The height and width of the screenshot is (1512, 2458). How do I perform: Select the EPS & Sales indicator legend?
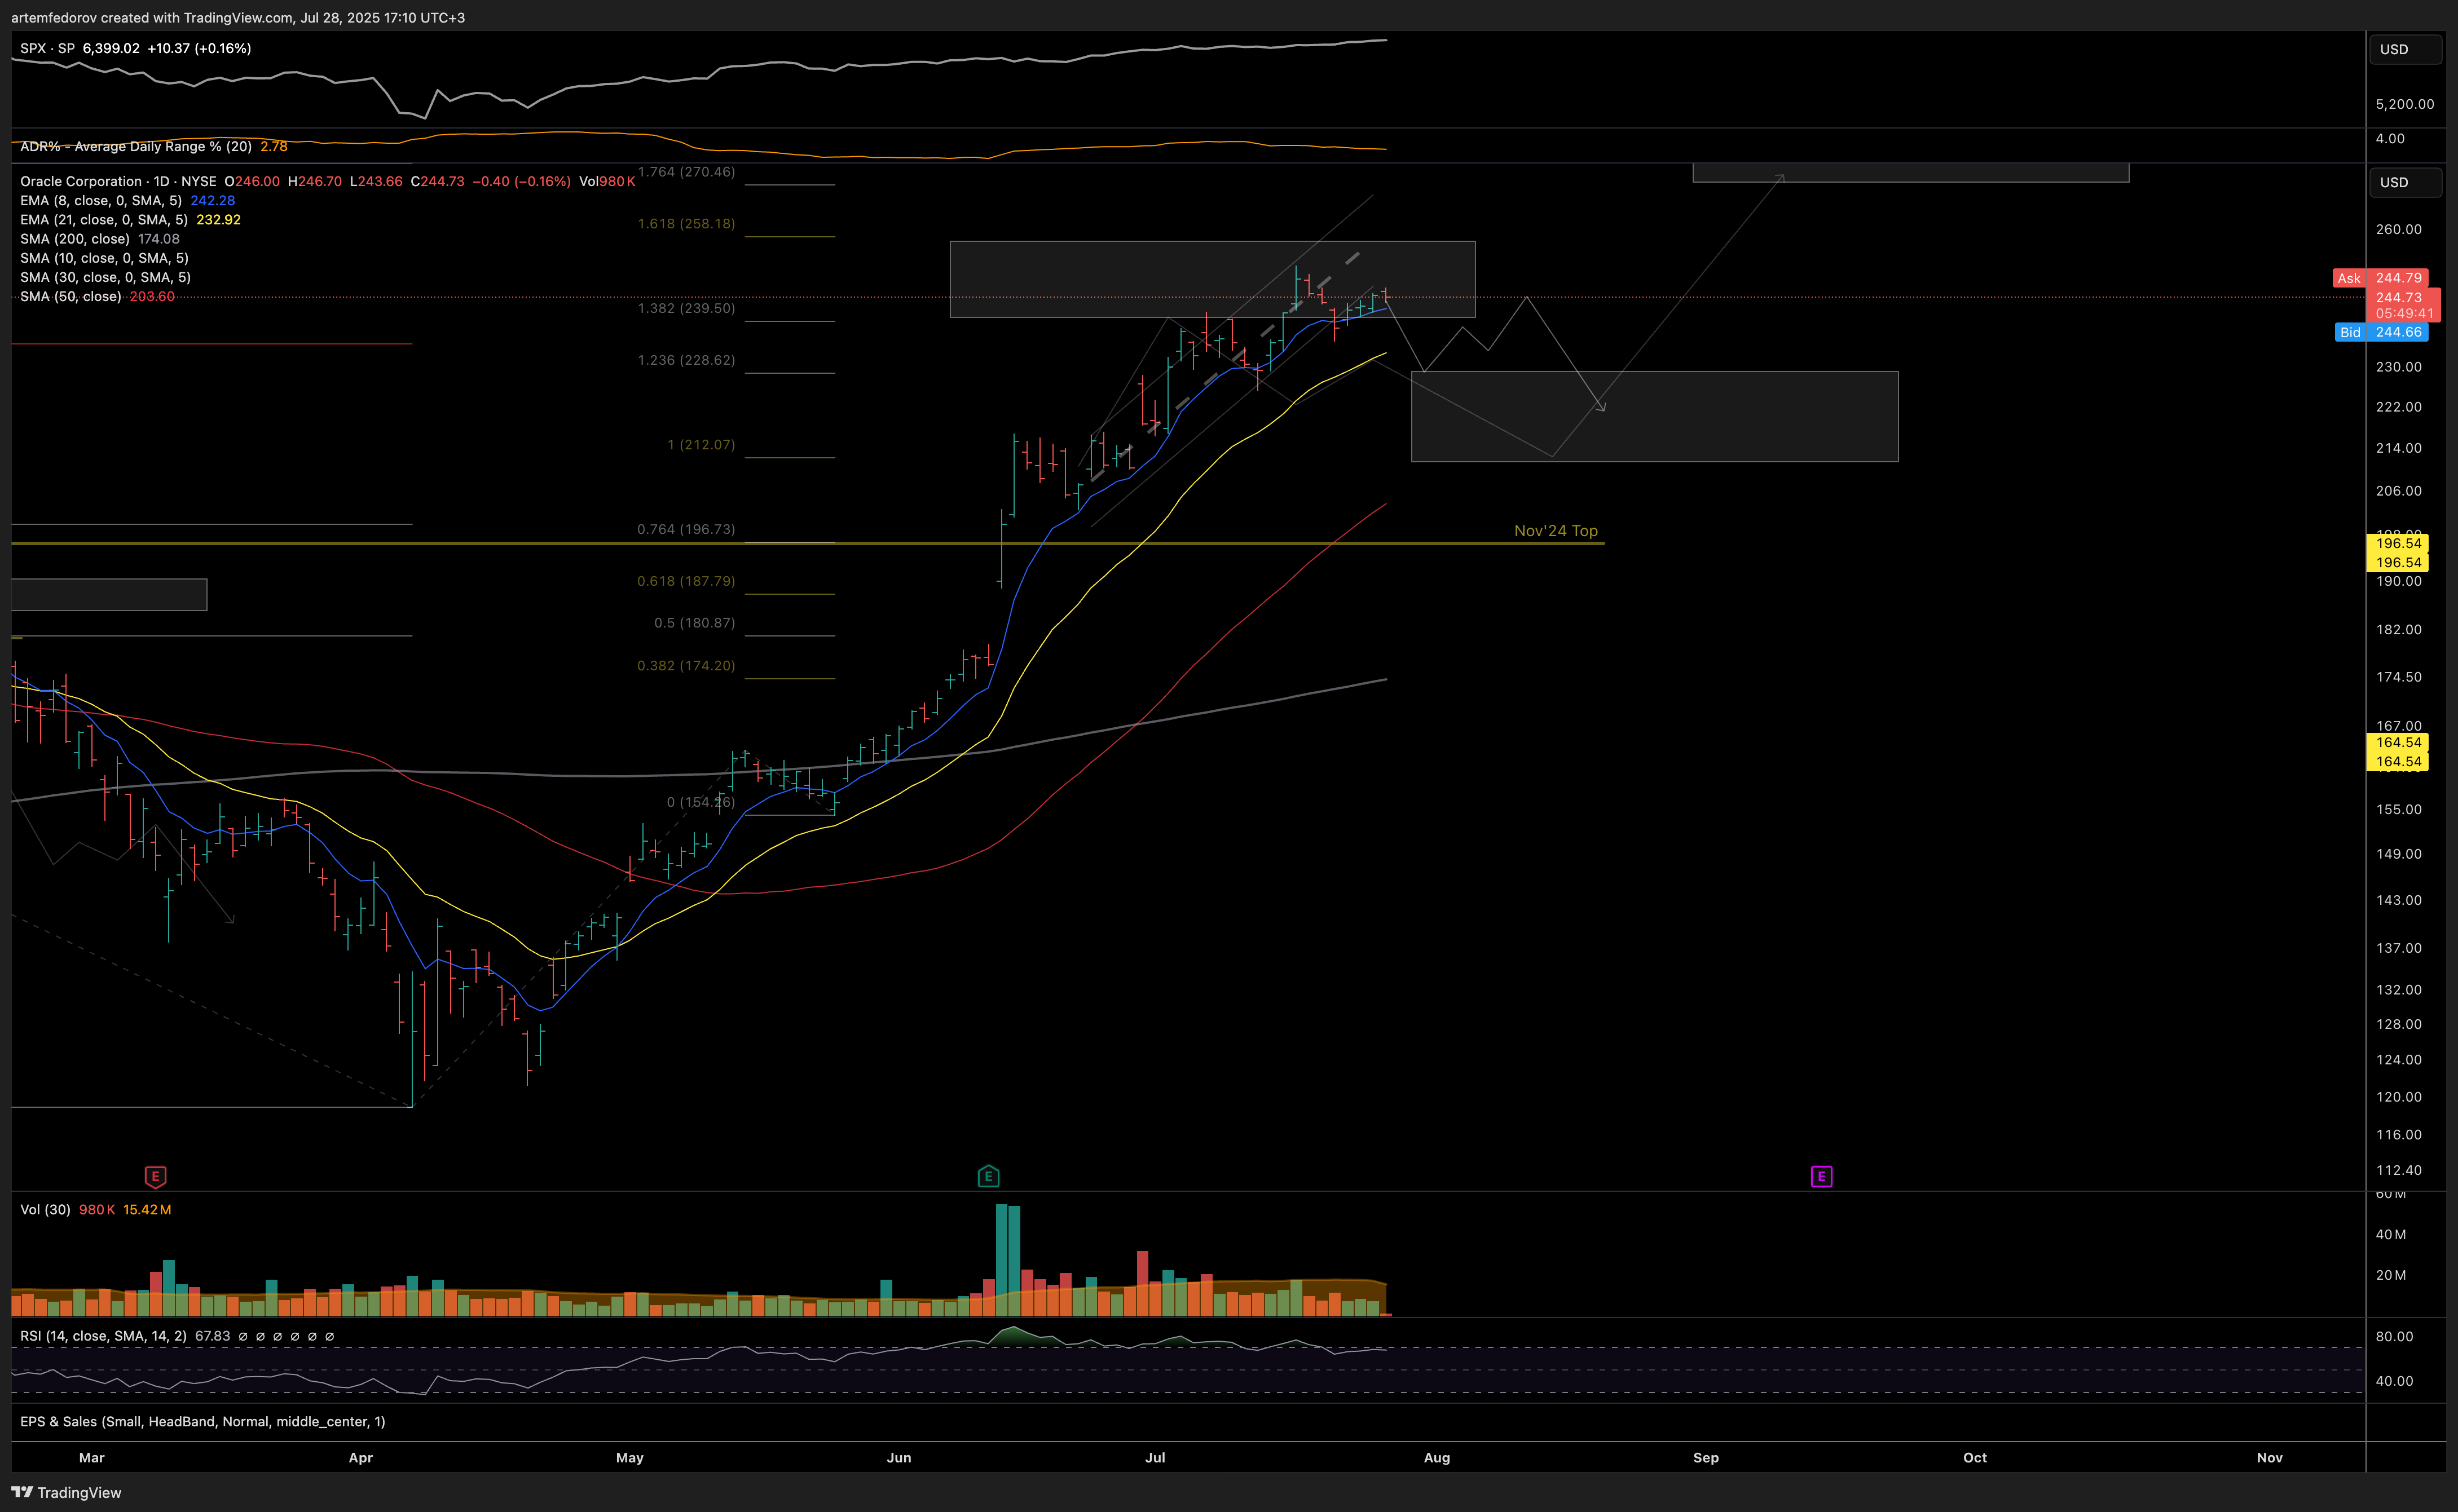[x=202, y=1421]
